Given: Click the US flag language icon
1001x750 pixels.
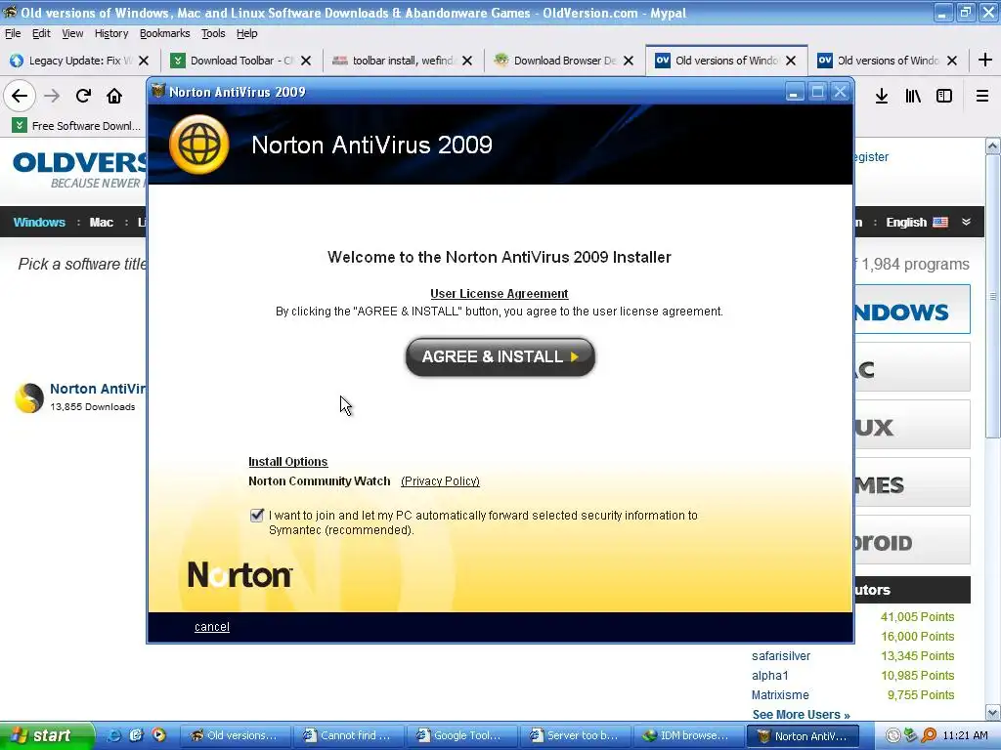Looking at the screenshot, I should (940, 222).
